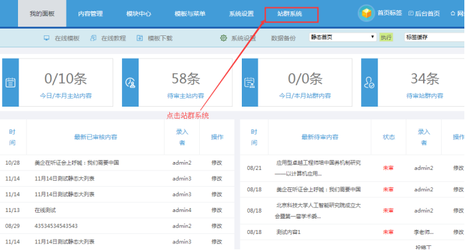Click the cube icon beside 首页标签

click(366, 13)
